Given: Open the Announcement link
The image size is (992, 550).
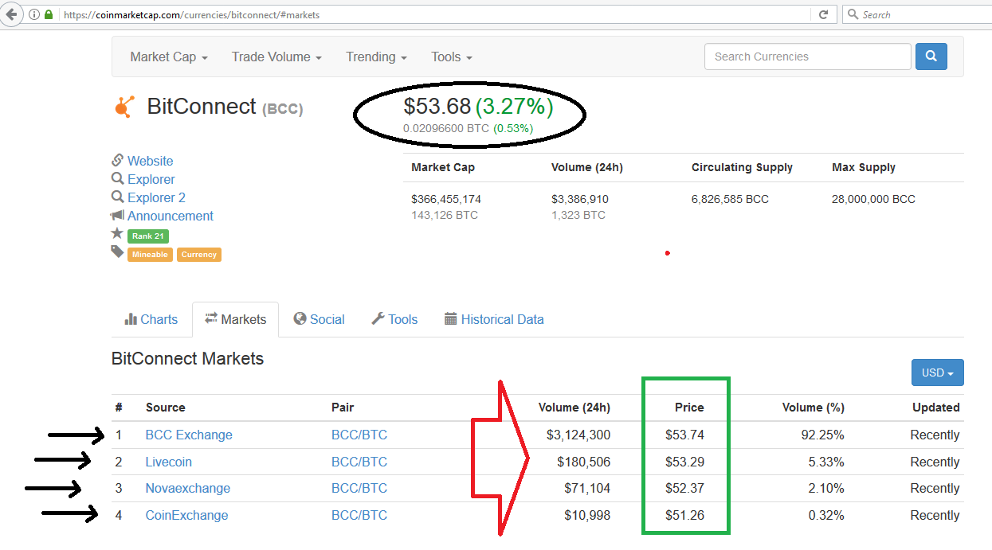Looking at the screenshot, I should [x=171, y=216].
